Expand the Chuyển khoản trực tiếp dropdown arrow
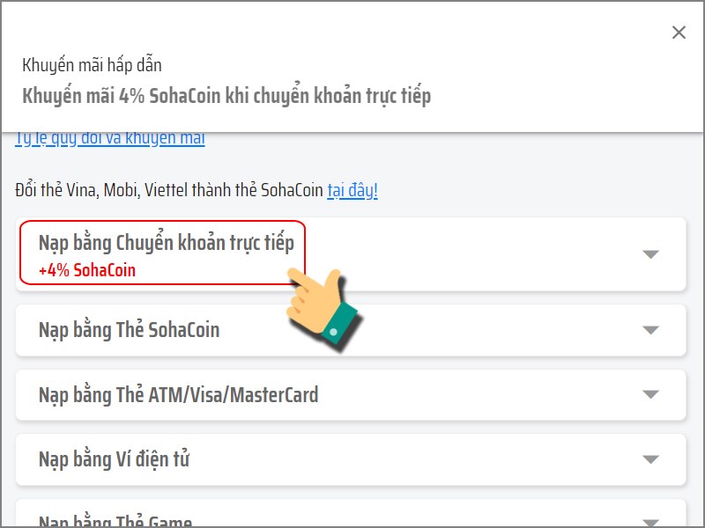The image size is (705, 528). (x=650, y=254)
